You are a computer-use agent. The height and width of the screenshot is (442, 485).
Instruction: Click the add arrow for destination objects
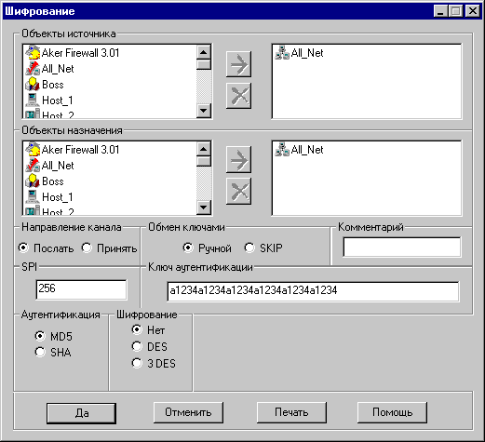click(238, 160)
